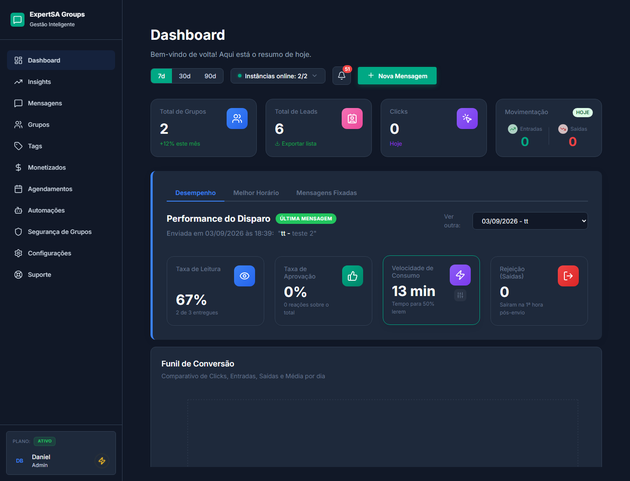The image size is (630, 481).
Task: Click the pink Total de Leads icon
Action: pos(352,119)
